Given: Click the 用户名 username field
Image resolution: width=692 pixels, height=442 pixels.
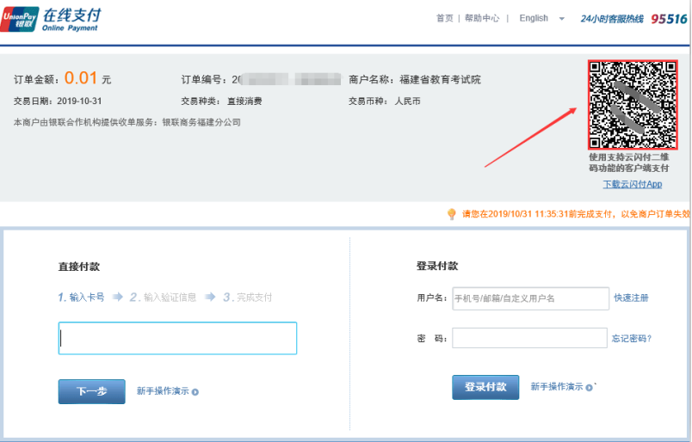Looking at the screenshot, I should point(530,298).
